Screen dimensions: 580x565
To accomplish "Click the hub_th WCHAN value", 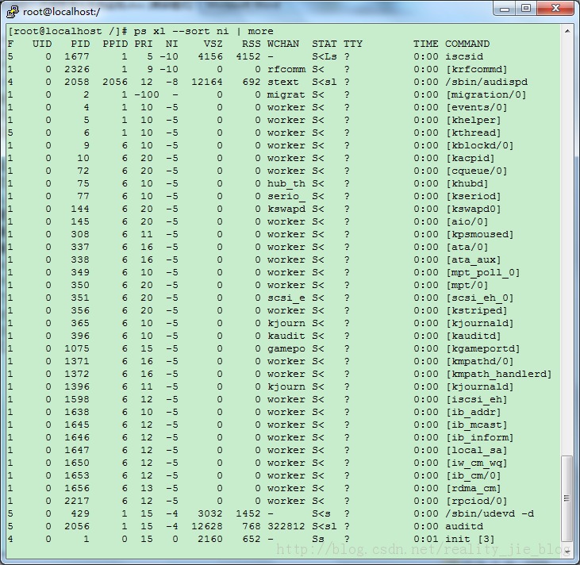I will (x=286, y=184).
